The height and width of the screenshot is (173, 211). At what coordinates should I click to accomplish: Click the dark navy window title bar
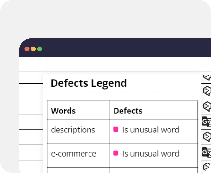[115, 47]
